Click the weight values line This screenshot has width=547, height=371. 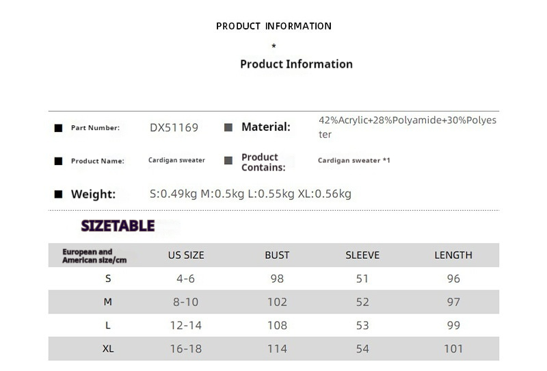pos(250,194)
